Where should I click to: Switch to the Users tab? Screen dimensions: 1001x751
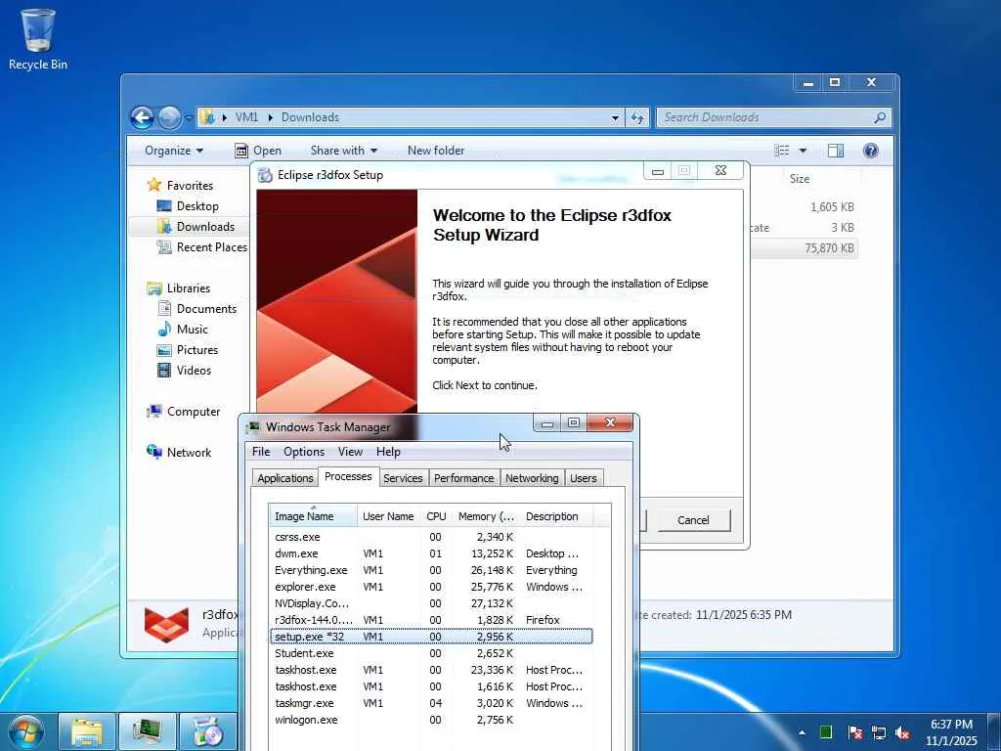[x=584, y=478]
